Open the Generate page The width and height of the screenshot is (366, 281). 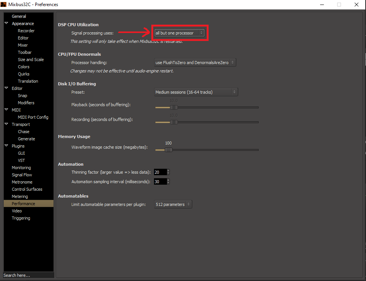(x=27, y=139)
